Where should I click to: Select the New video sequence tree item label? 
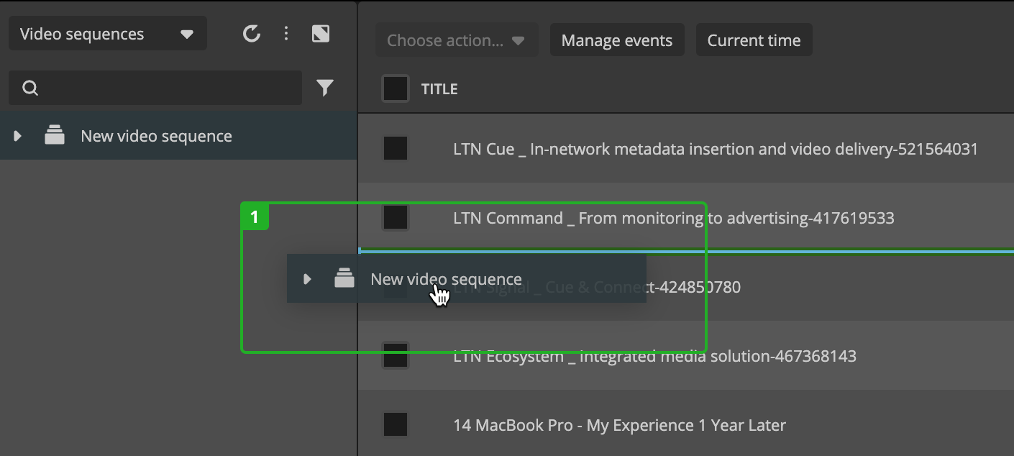click(x=156, y=136)
